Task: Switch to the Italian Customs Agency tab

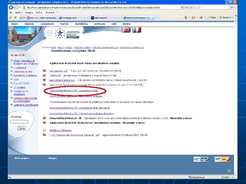Action: (x=42, y=18)
